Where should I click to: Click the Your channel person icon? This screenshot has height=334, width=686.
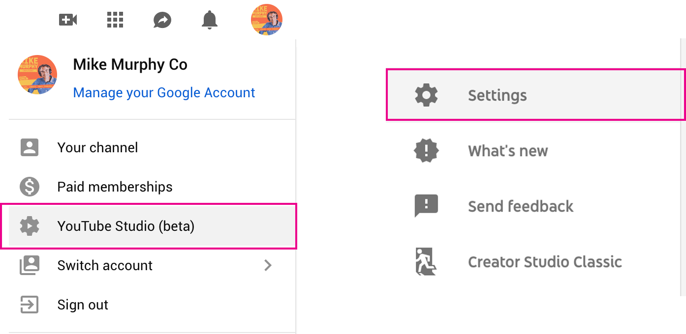click(x=30, y=147)
